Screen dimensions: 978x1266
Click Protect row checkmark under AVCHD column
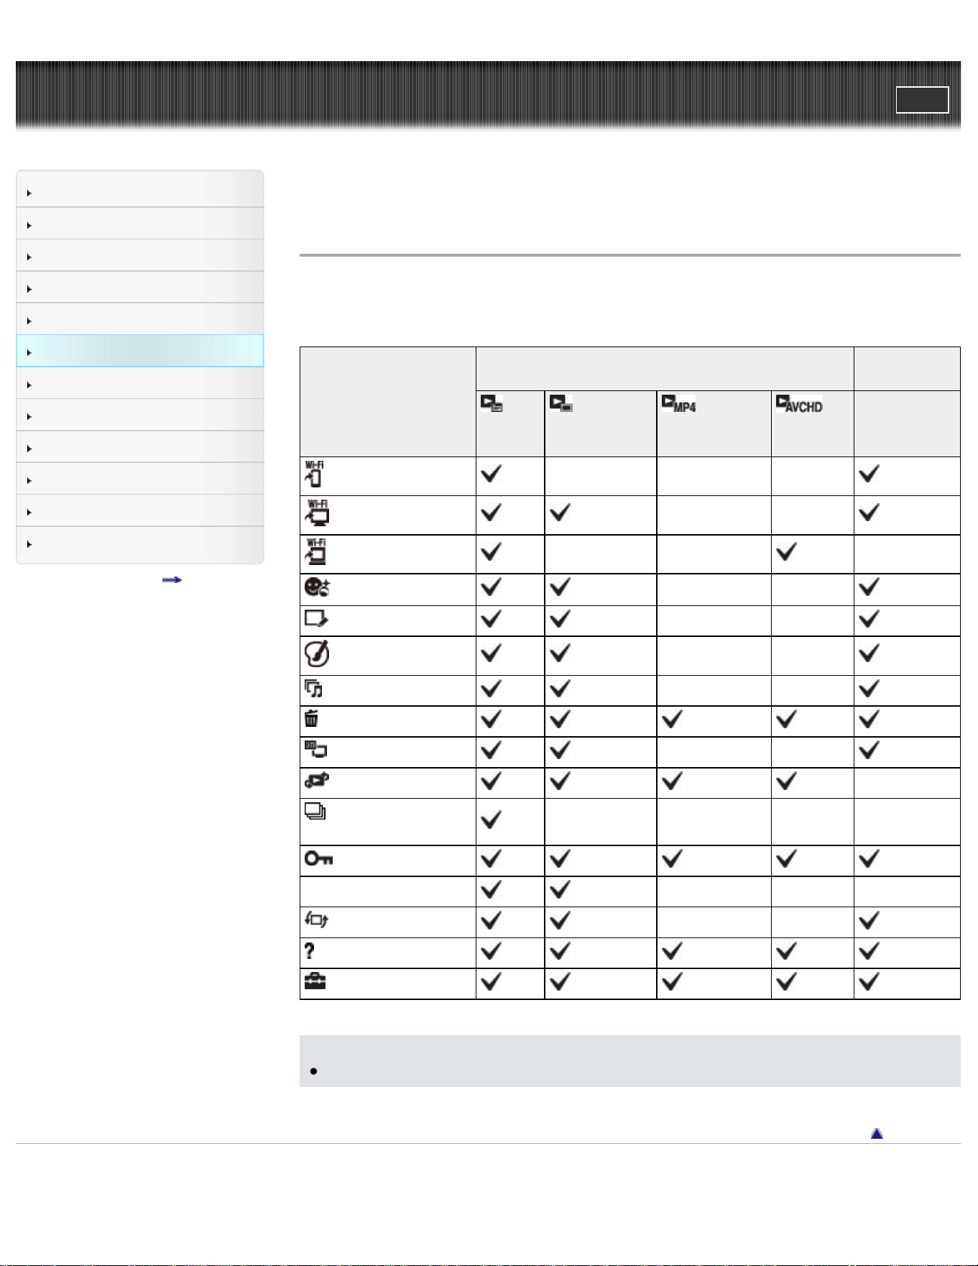(x=787, y=858)
